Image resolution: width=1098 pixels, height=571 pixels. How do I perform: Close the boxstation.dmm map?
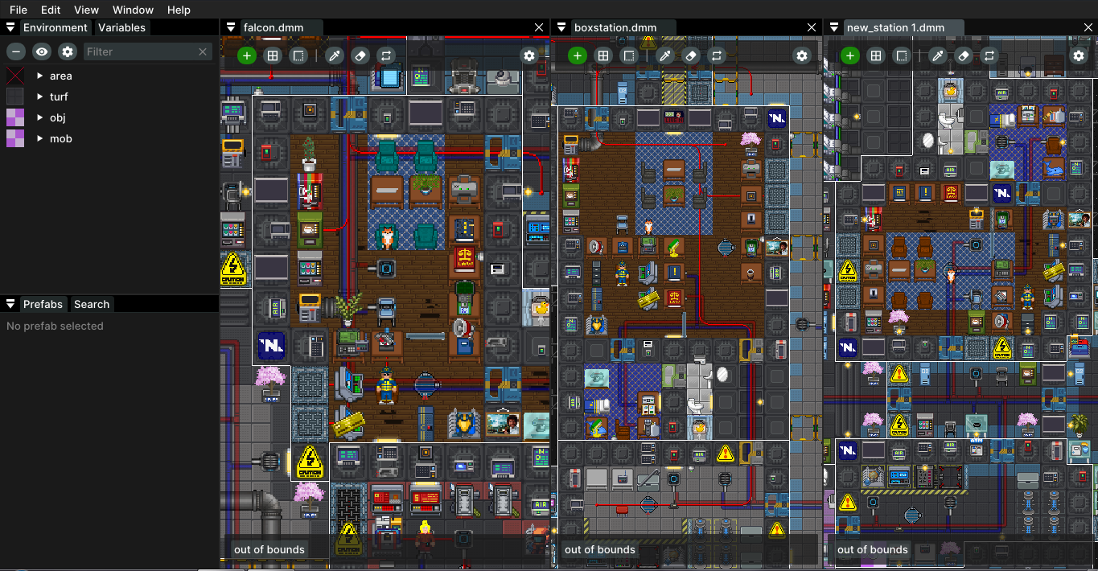pos(812,27)
